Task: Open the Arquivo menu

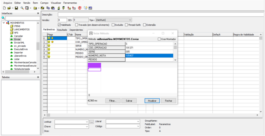Action: click(x=8, y=3)
